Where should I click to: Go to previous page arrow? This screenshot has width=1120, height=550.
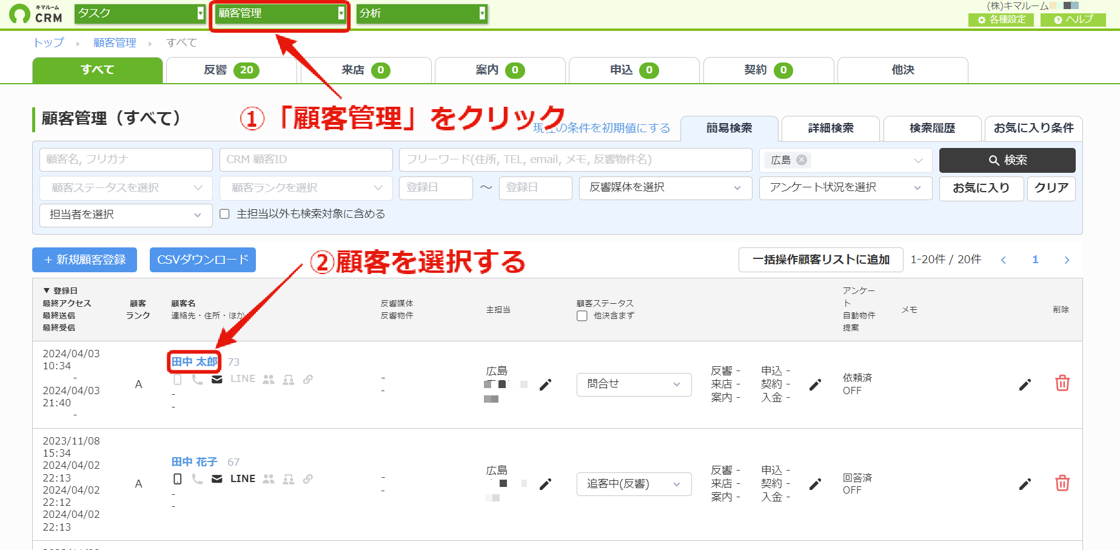[x=1004, y=260]
